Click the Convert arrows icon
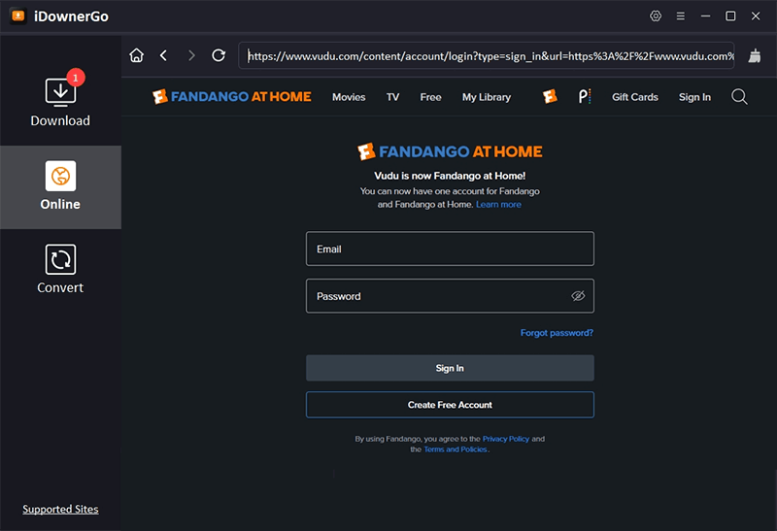The height and width of the screenshot is (531, 777). [x=60, y=259]
